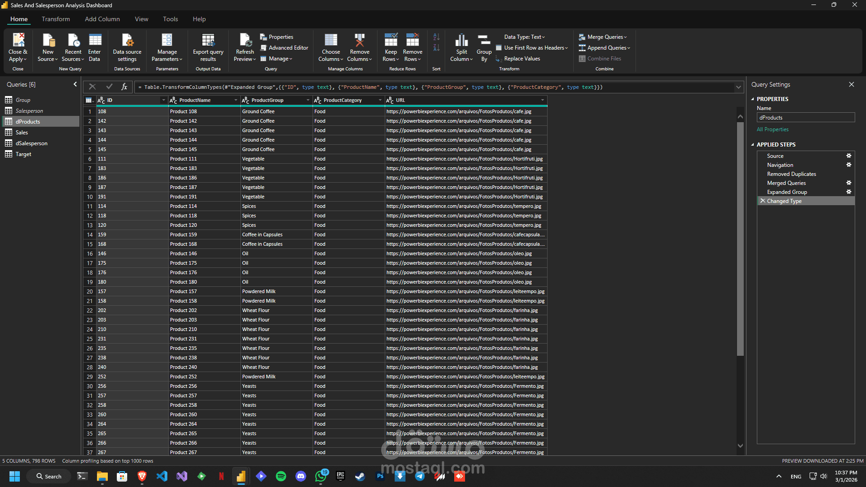The height and width of the screenshot is (487, 866).
Task: Open the ProductGroup column filter dropdown
Action: click(308, 100)
